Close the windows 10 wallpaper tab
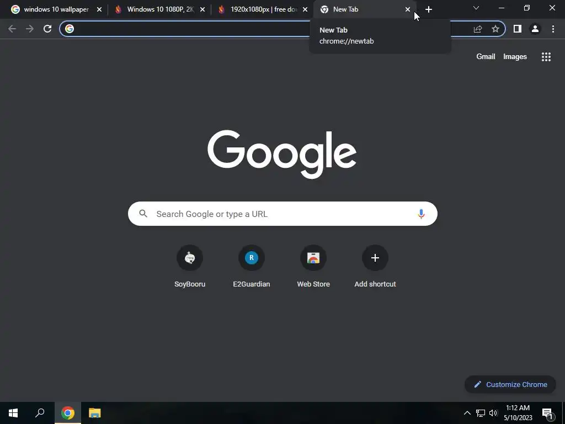 click(x=99, y=9)
